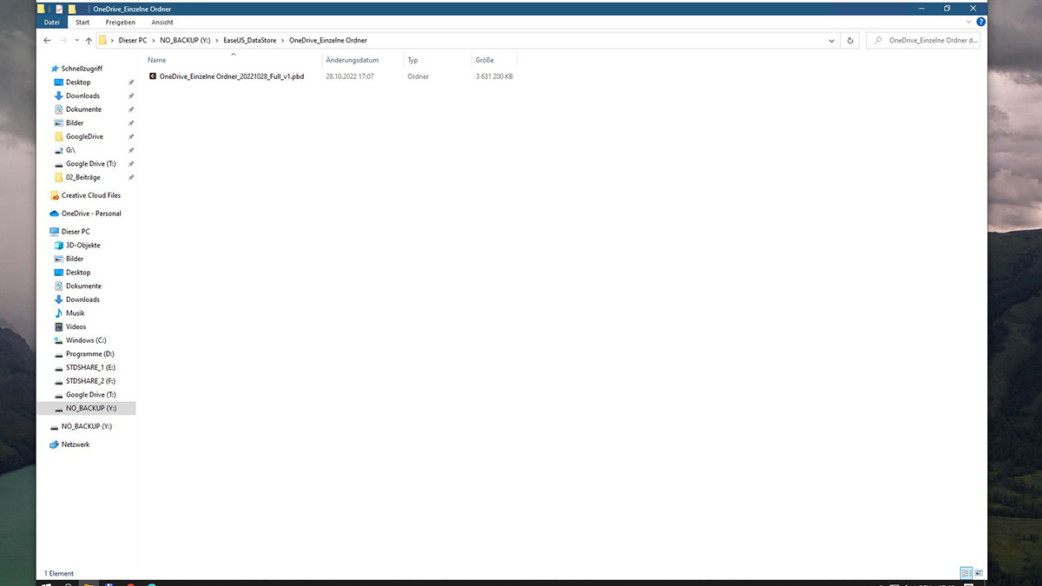Click the size value 3 631 200 KB
This screenshot has height=586, width=1042.
(x=494, y=76)
